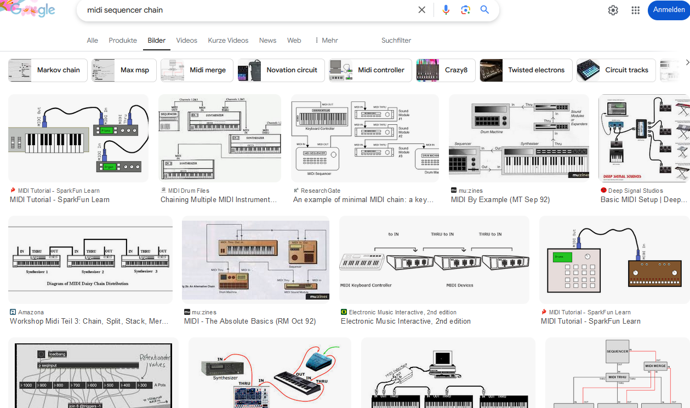The image size is (690, 408).
Task: Open 'MIDI By Example (MT Sep 92)' link
Action: (500, 200)
